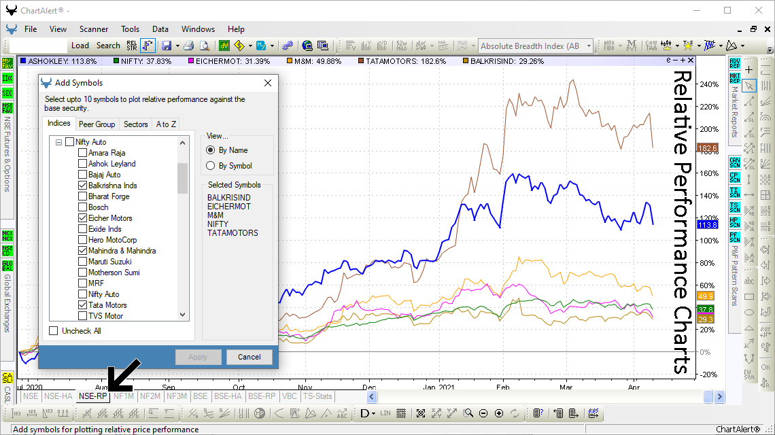
Task: Click the CAN SCN scan icon
Action: (734, 162)
